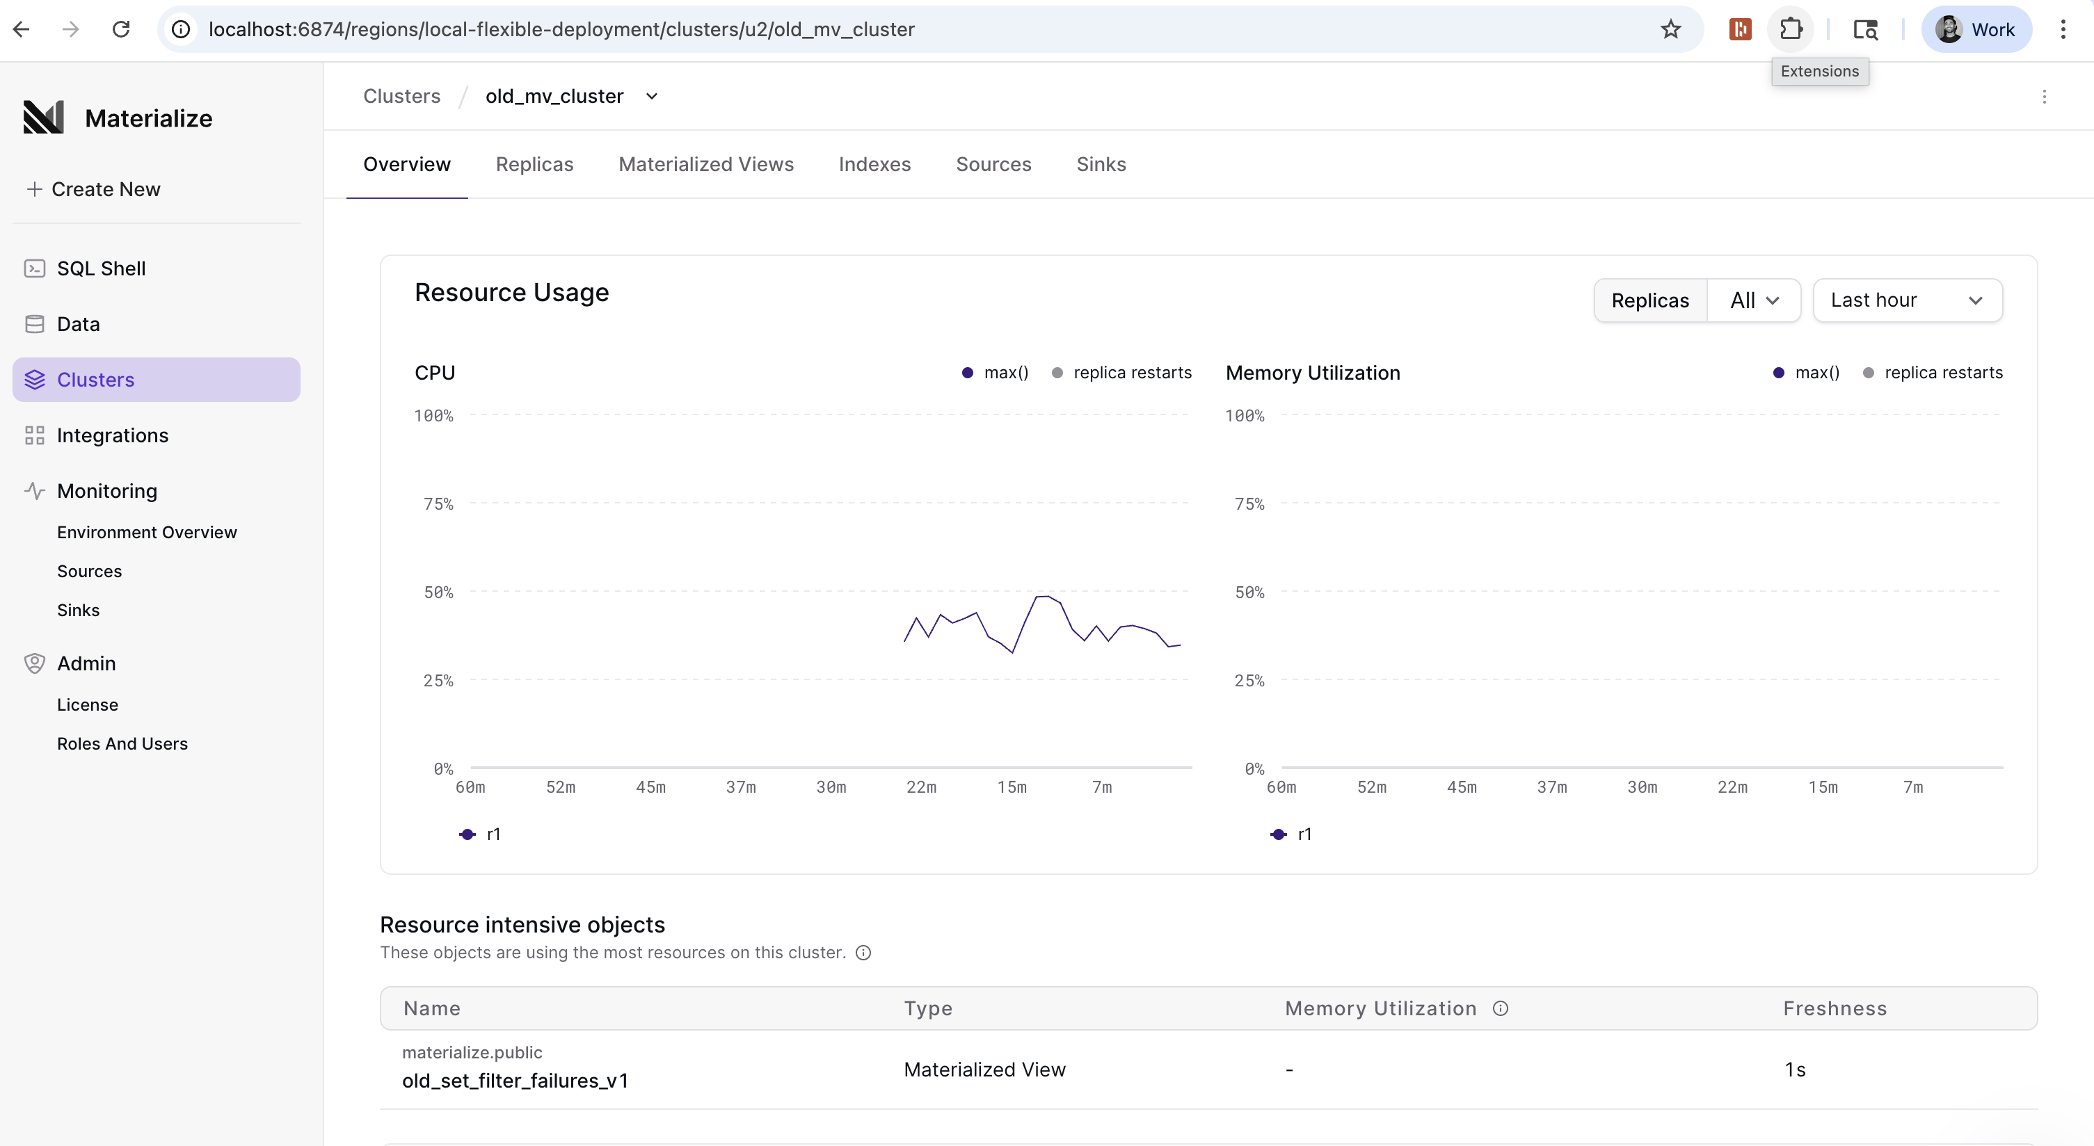This screenshot has height=1146, width=2094.
Task: Switch to the Sources tab
Action: click(993, 164)
